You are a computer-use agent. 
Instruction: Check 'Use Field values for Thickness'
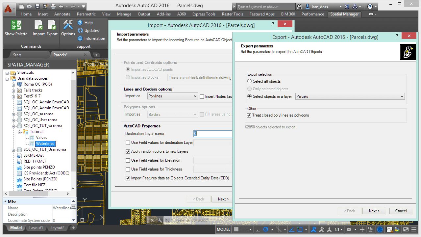click(x=128, y=169)
